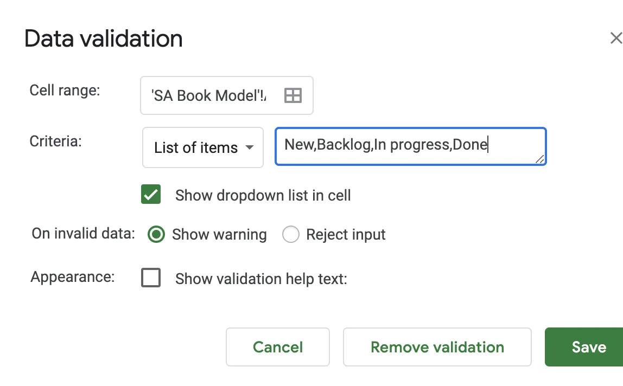The height and width of the screenshot is (386, 623).
Task: Click the 'Show validation help text:' label
Action: point(260,279)
